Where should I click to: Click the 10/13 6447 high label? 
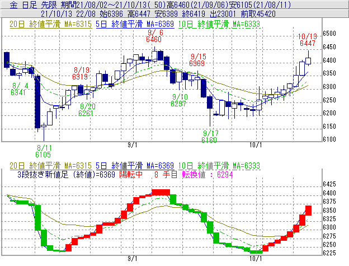coord(308,40)
